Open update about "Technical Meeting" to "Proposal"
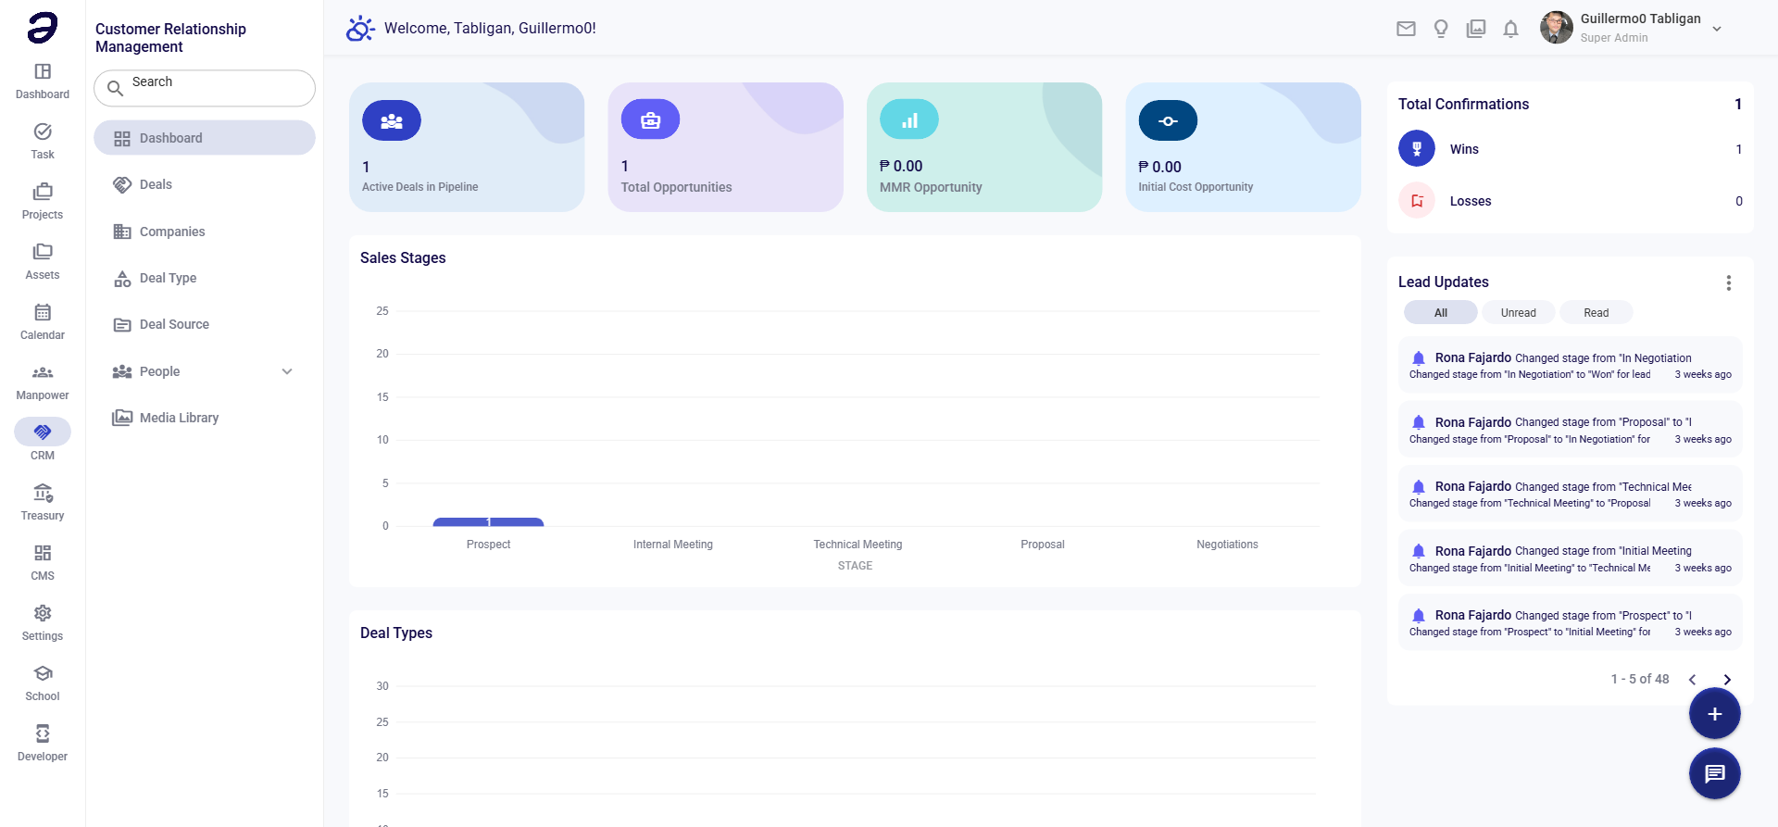The width and height of the screenshot is (1778, 827). coord(1571,495)
